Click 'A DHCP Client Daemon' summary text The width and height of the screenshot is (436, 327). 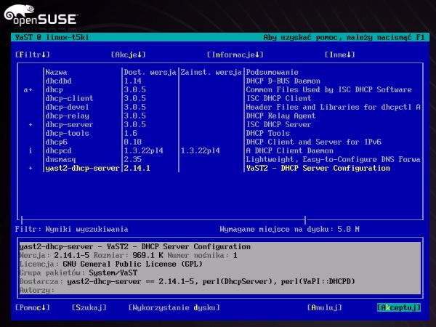289,150
